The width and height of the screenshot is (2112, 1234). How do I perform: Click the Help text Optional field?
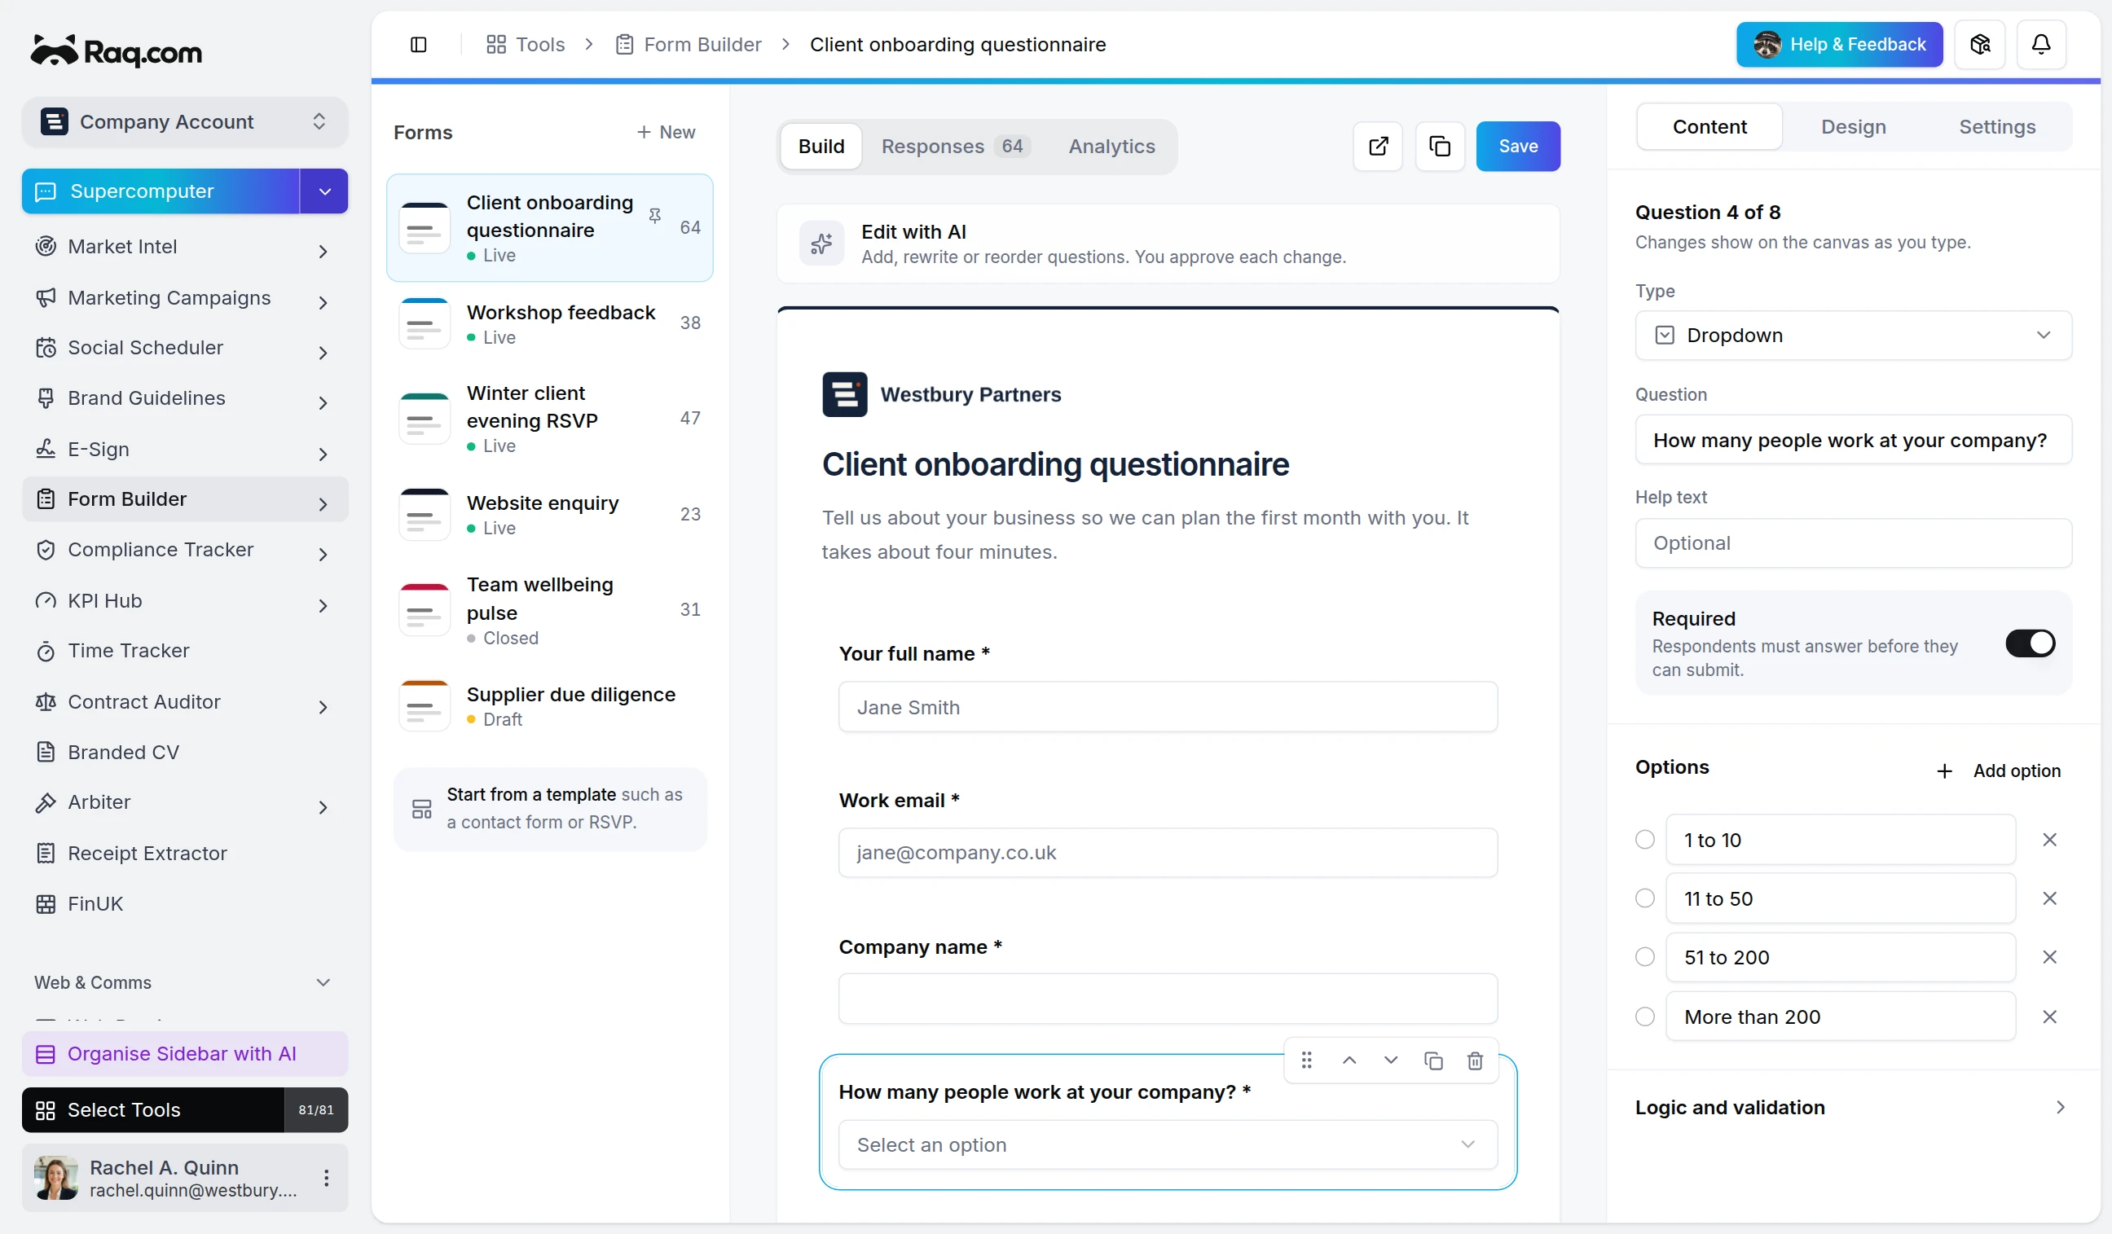coord(1853,542)
